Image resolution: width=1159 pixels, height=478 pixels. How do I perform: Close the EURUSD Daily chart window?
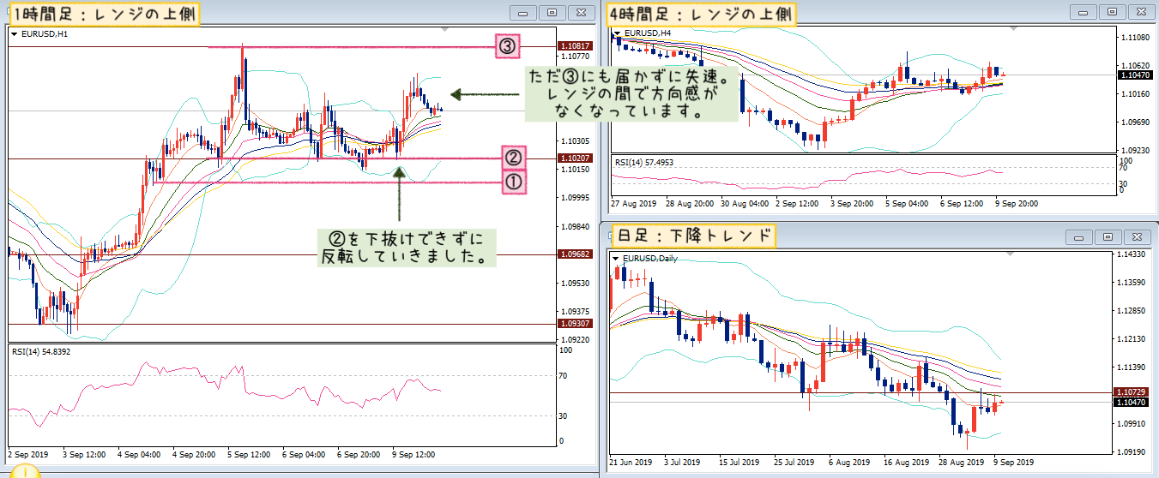[x=1138, y=237]
